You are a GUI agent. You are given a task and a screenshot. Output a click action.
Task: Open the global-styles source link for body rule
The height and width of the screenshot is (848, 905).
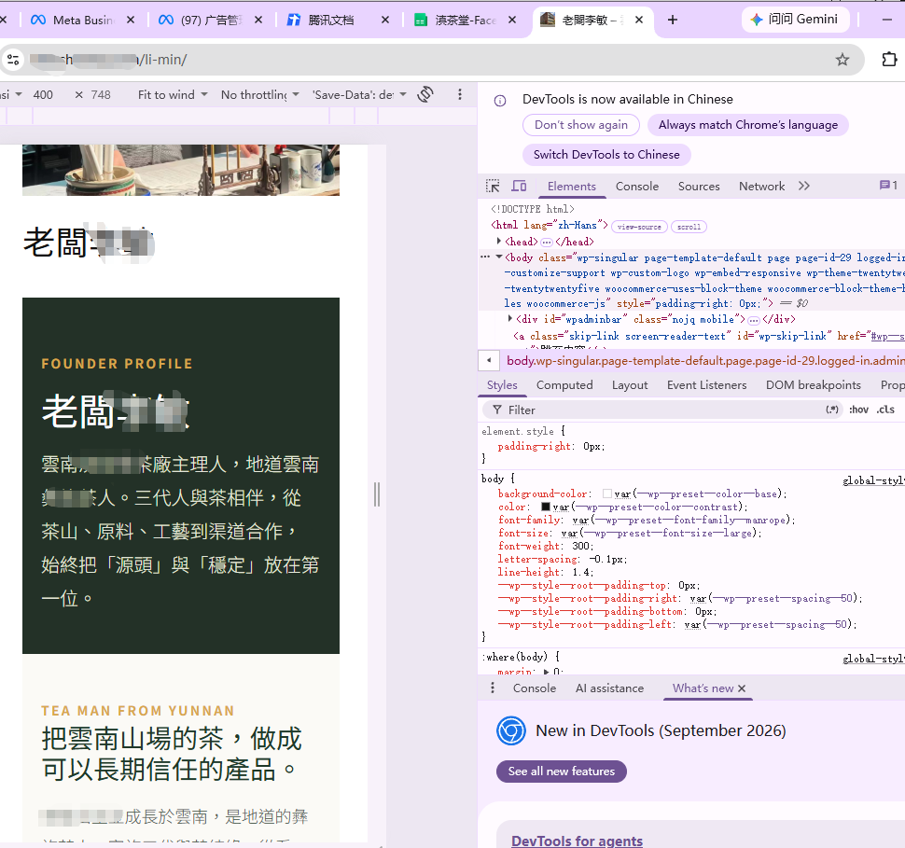(873, 480)
